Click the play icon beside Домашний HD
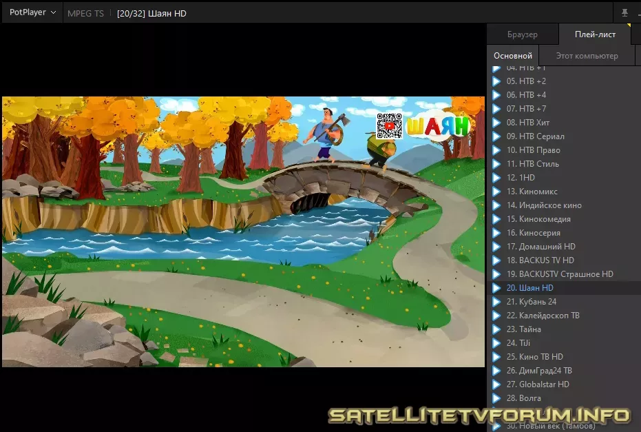This screenshot has width=641, height=432. (496, 247)
